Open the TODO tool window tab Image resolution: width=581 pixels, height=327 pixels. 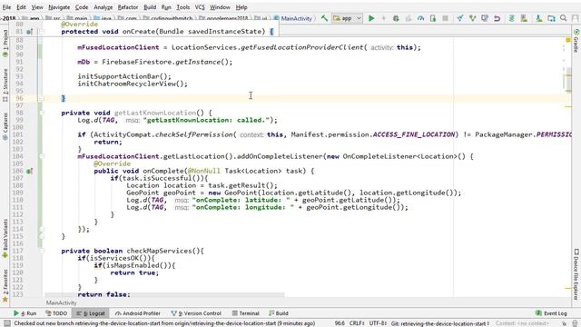(x=56, y=313)
